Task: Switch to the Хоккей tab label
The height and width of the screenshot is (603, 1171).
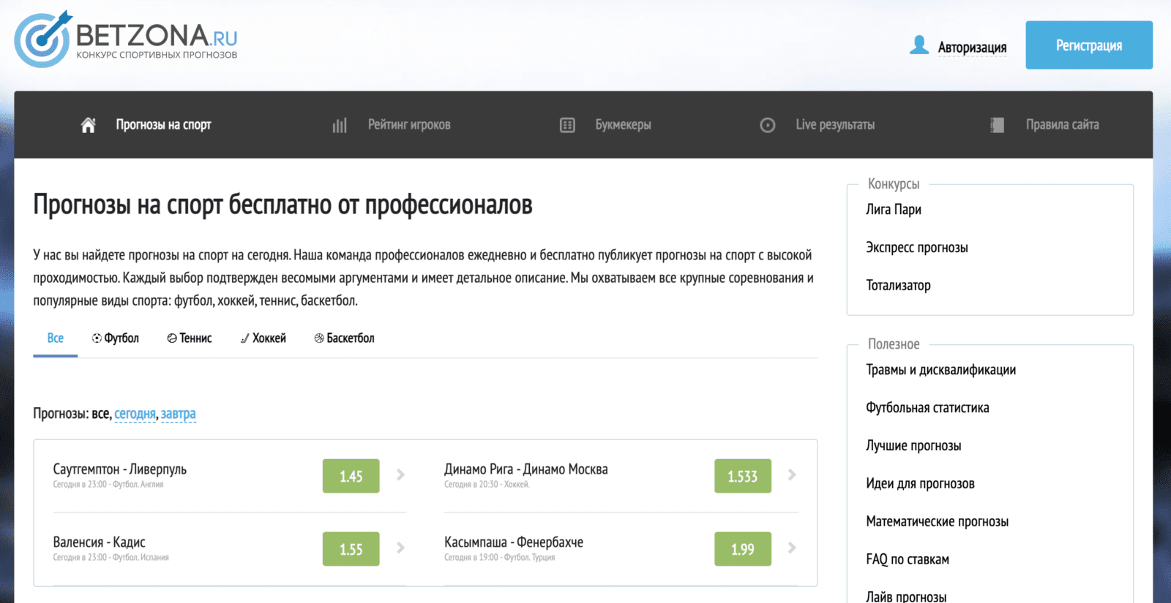Action: coord(269,338)
